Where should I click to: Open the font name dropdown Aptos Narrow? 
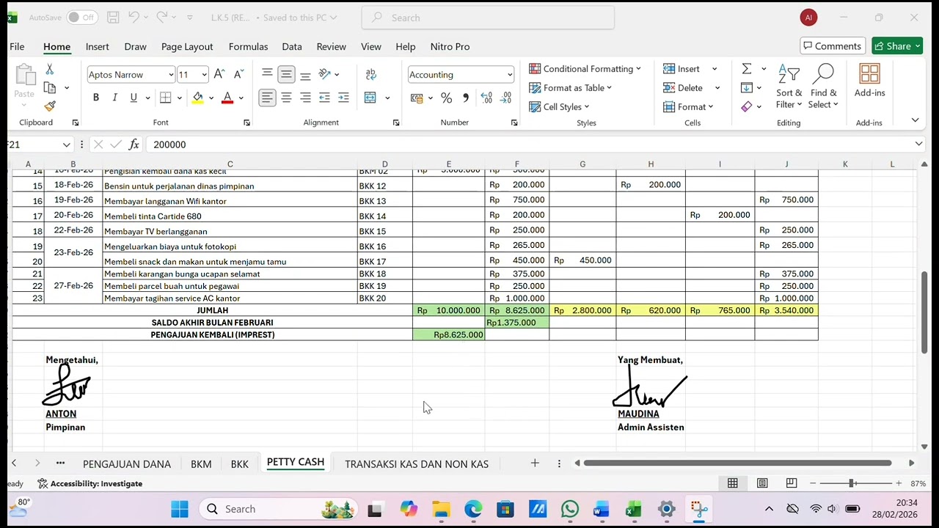click(x=170, y=75)
